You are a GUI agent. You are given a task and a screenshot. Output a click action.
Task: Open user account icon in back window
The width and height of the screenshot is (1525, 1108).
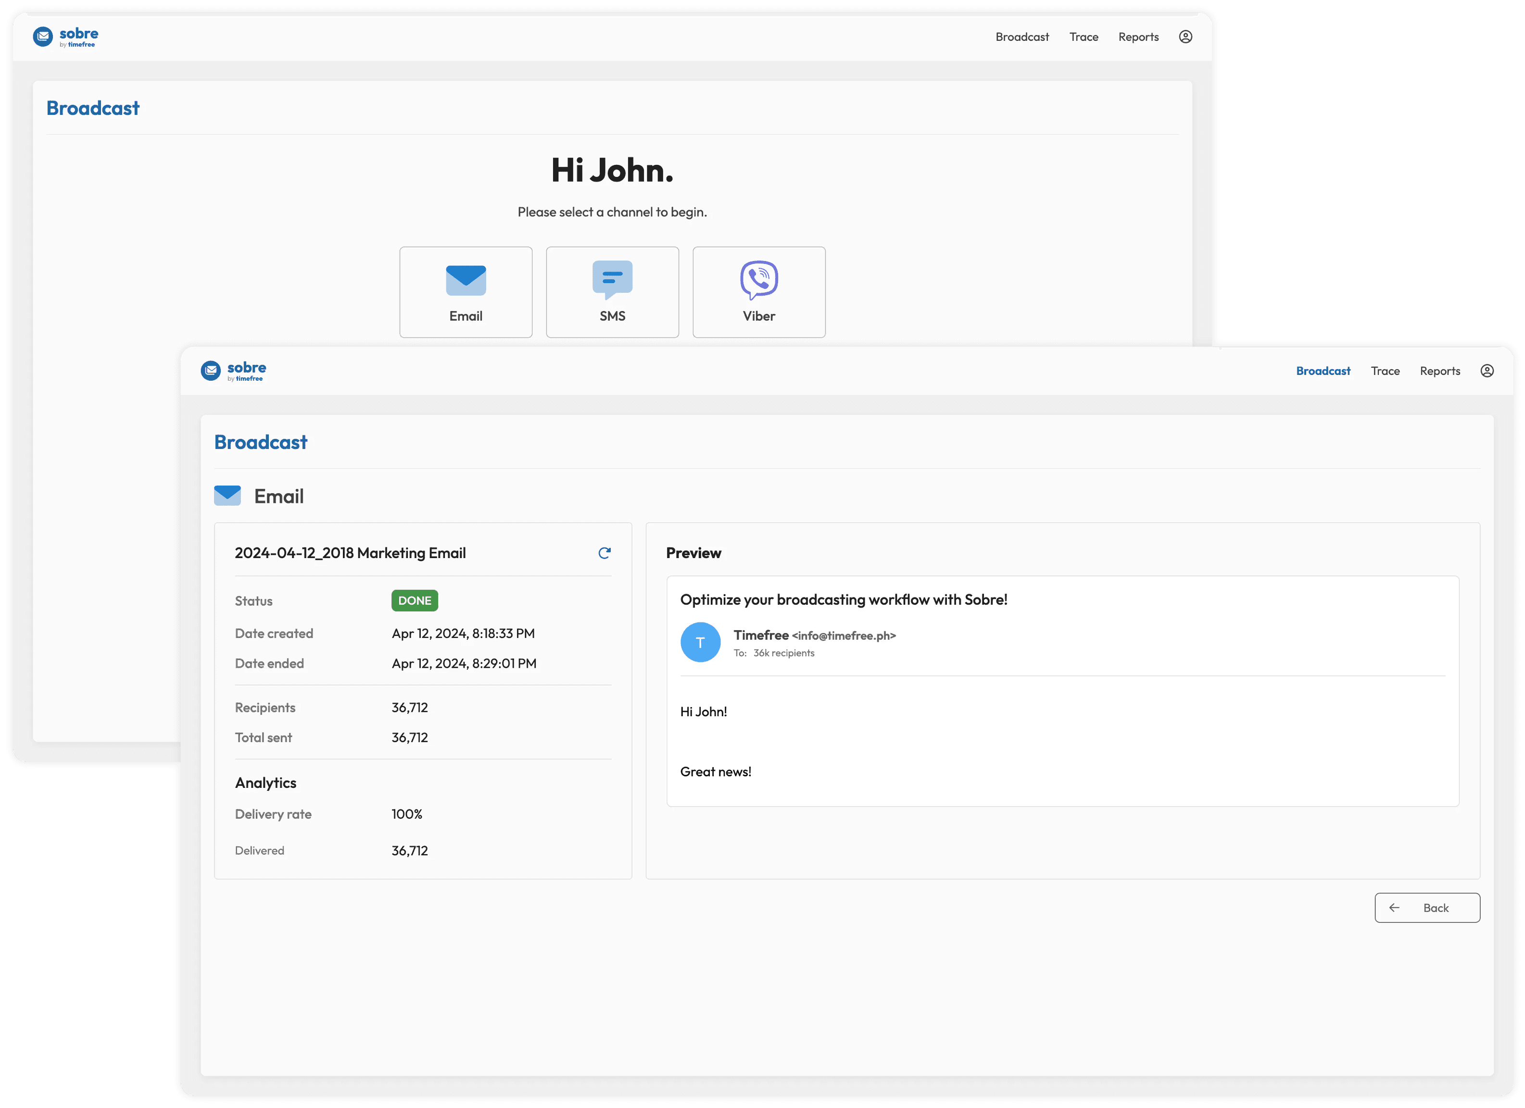click(1185, 37)
